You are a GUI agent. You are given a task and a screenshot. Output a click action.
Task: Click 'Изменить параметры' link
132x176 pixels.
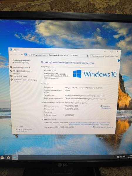(106, 107)
